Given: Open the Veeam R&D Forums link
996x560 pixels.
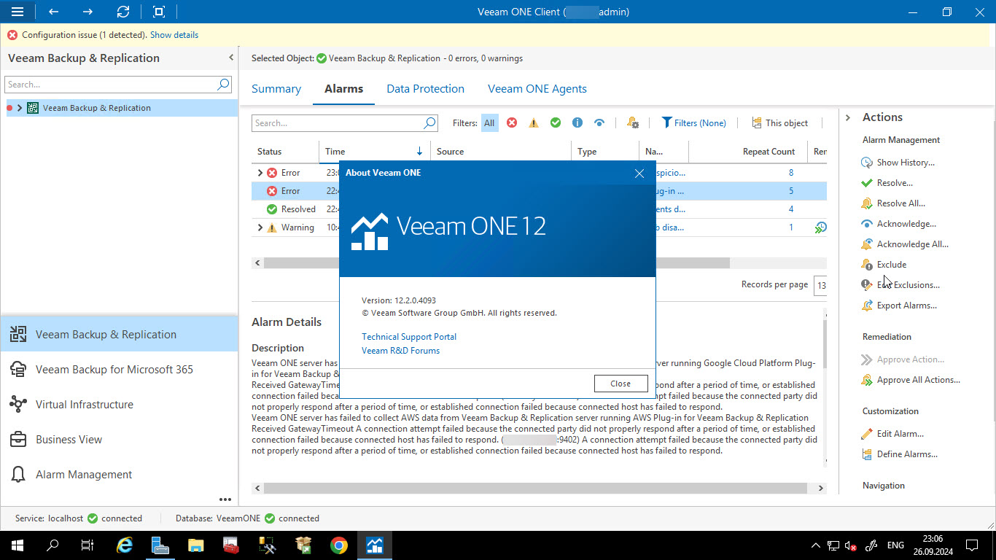Looking at the screenshot, I should click(401, 351).
